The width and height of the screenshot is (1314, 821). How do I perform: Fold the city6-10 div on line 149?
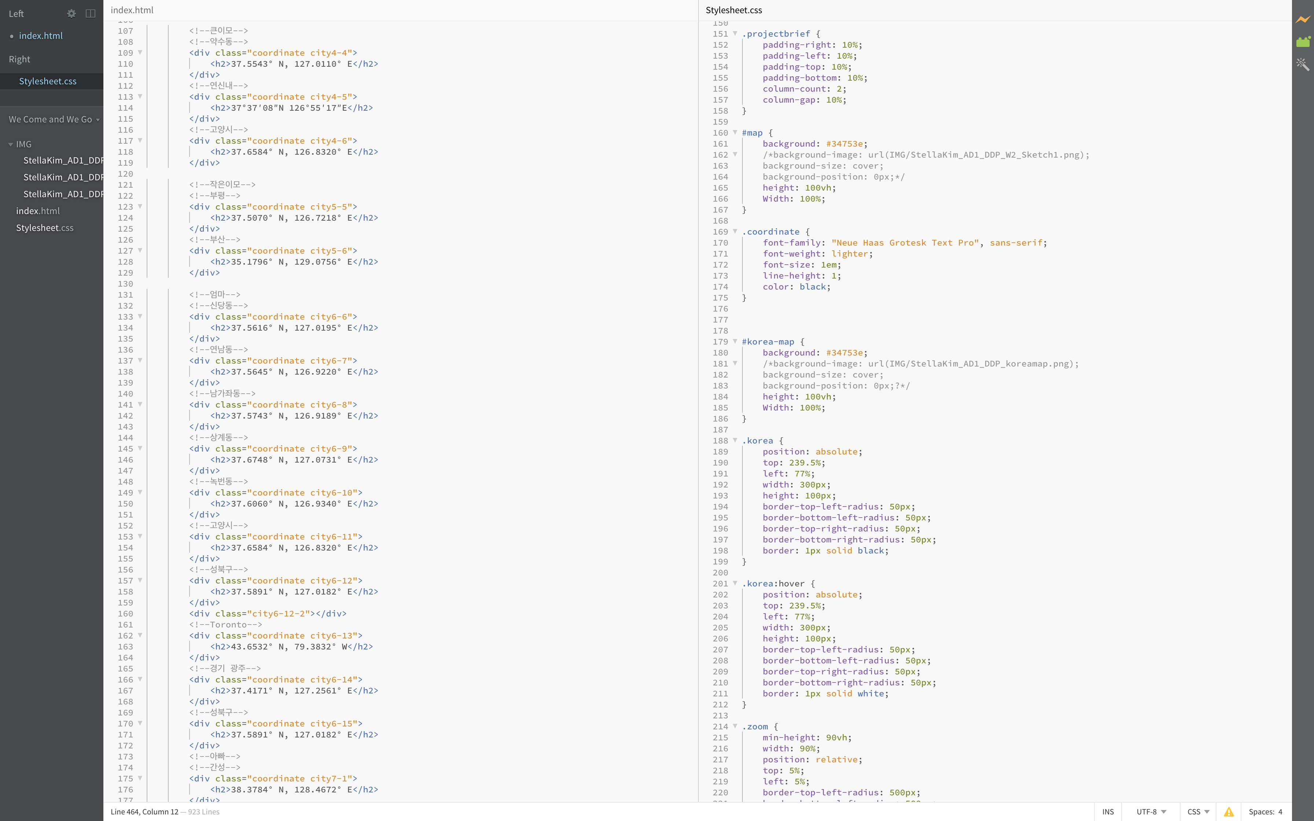tap(140, 493)
